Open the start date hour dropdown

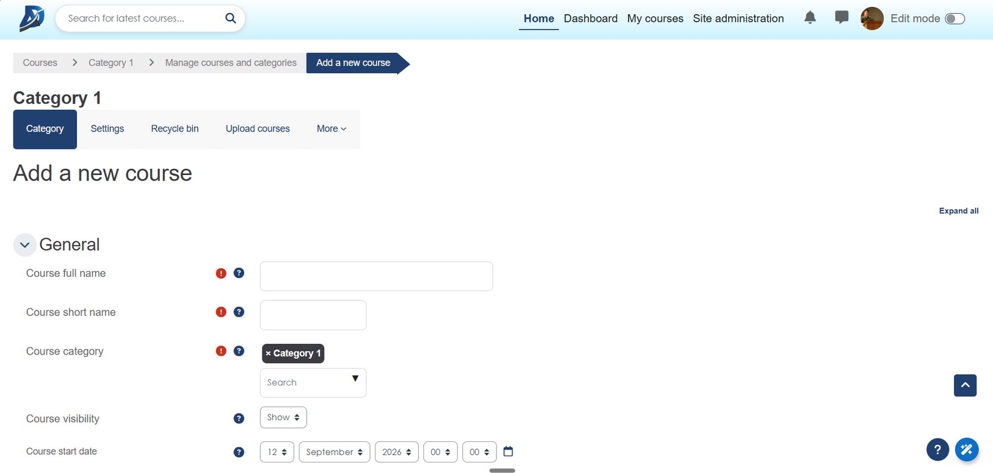pos(441,452)
